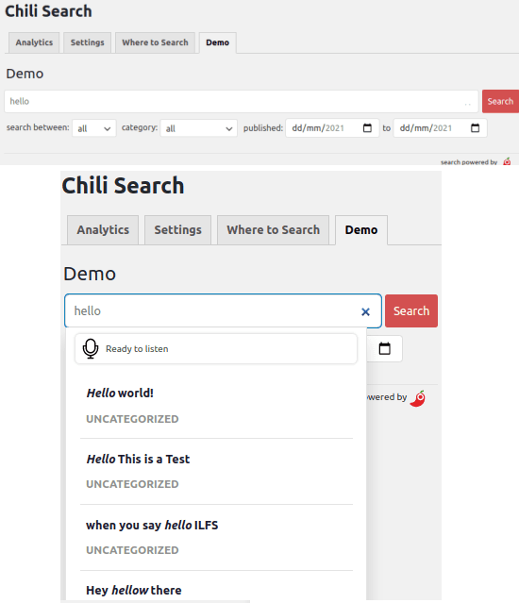Screen dimensions: 519x603
Task: Open the calendar picker in the lower panel
Action: (385, 348)
